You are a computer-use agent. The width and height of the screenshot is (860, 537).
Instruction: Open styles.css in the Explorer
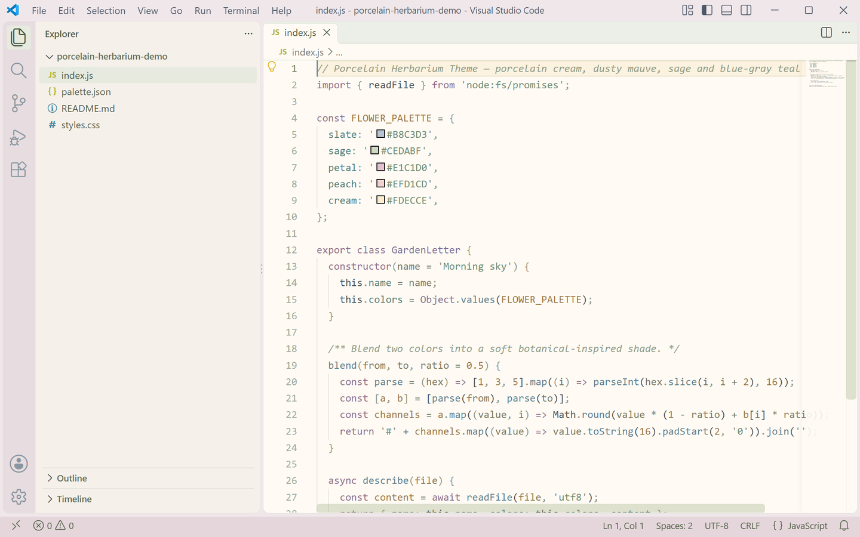coord(148,125)
